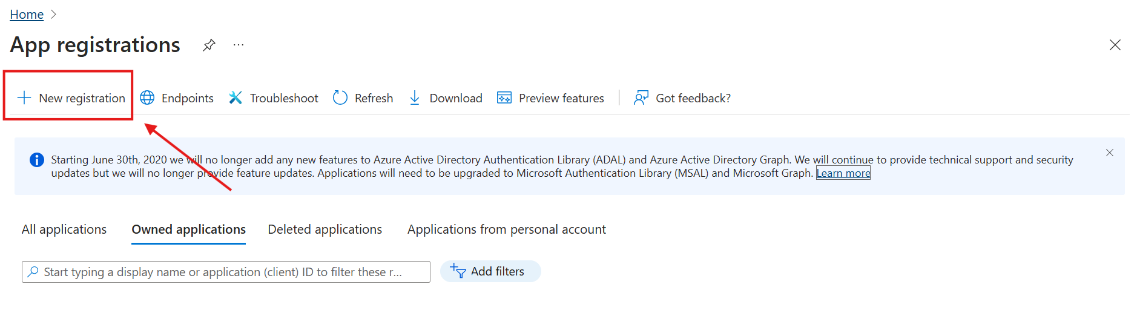Focus the display name filter search box
The width and height of the screenshot is (1137, 310).
coord(226,272)
